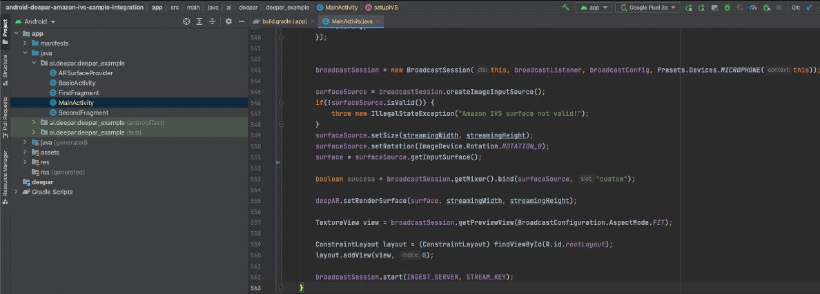Image resolution: width=820 pixels, height=294 pixels.
Task: Click the Git update project arrow
Action: coord(810,8)
